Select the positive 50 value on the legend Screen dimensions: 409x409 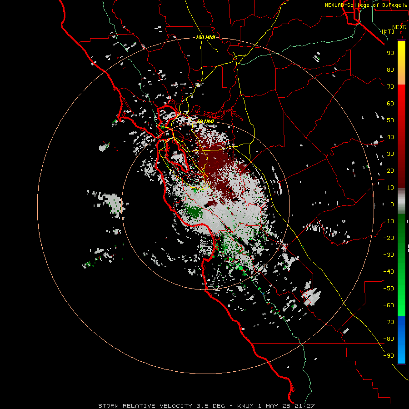pos(390,120)
